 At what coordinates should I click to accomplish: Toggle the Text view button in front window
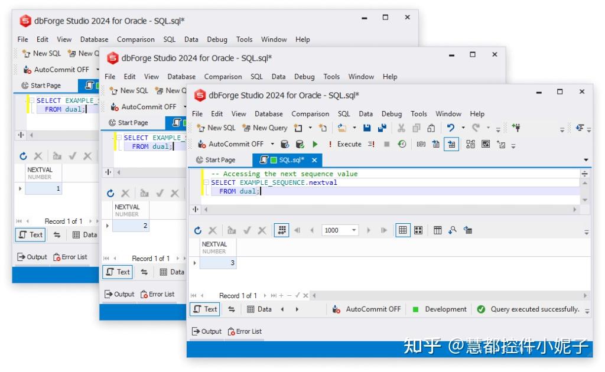pyautogui.click(x=205, y=309)
